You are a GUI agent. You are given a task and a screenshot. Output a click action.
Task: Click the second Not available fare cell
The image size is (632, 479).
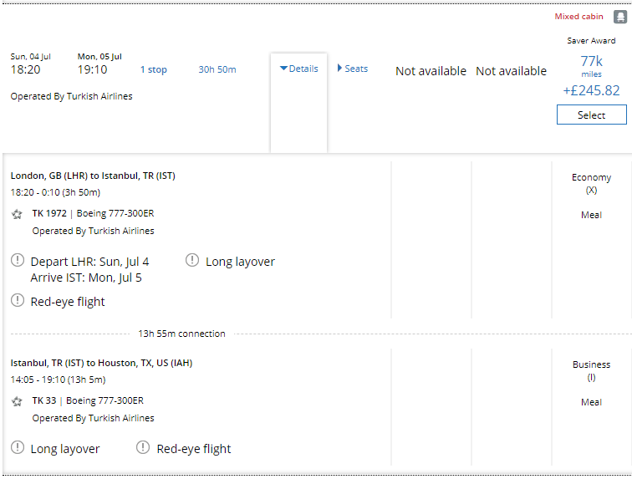tap(511, 71)
